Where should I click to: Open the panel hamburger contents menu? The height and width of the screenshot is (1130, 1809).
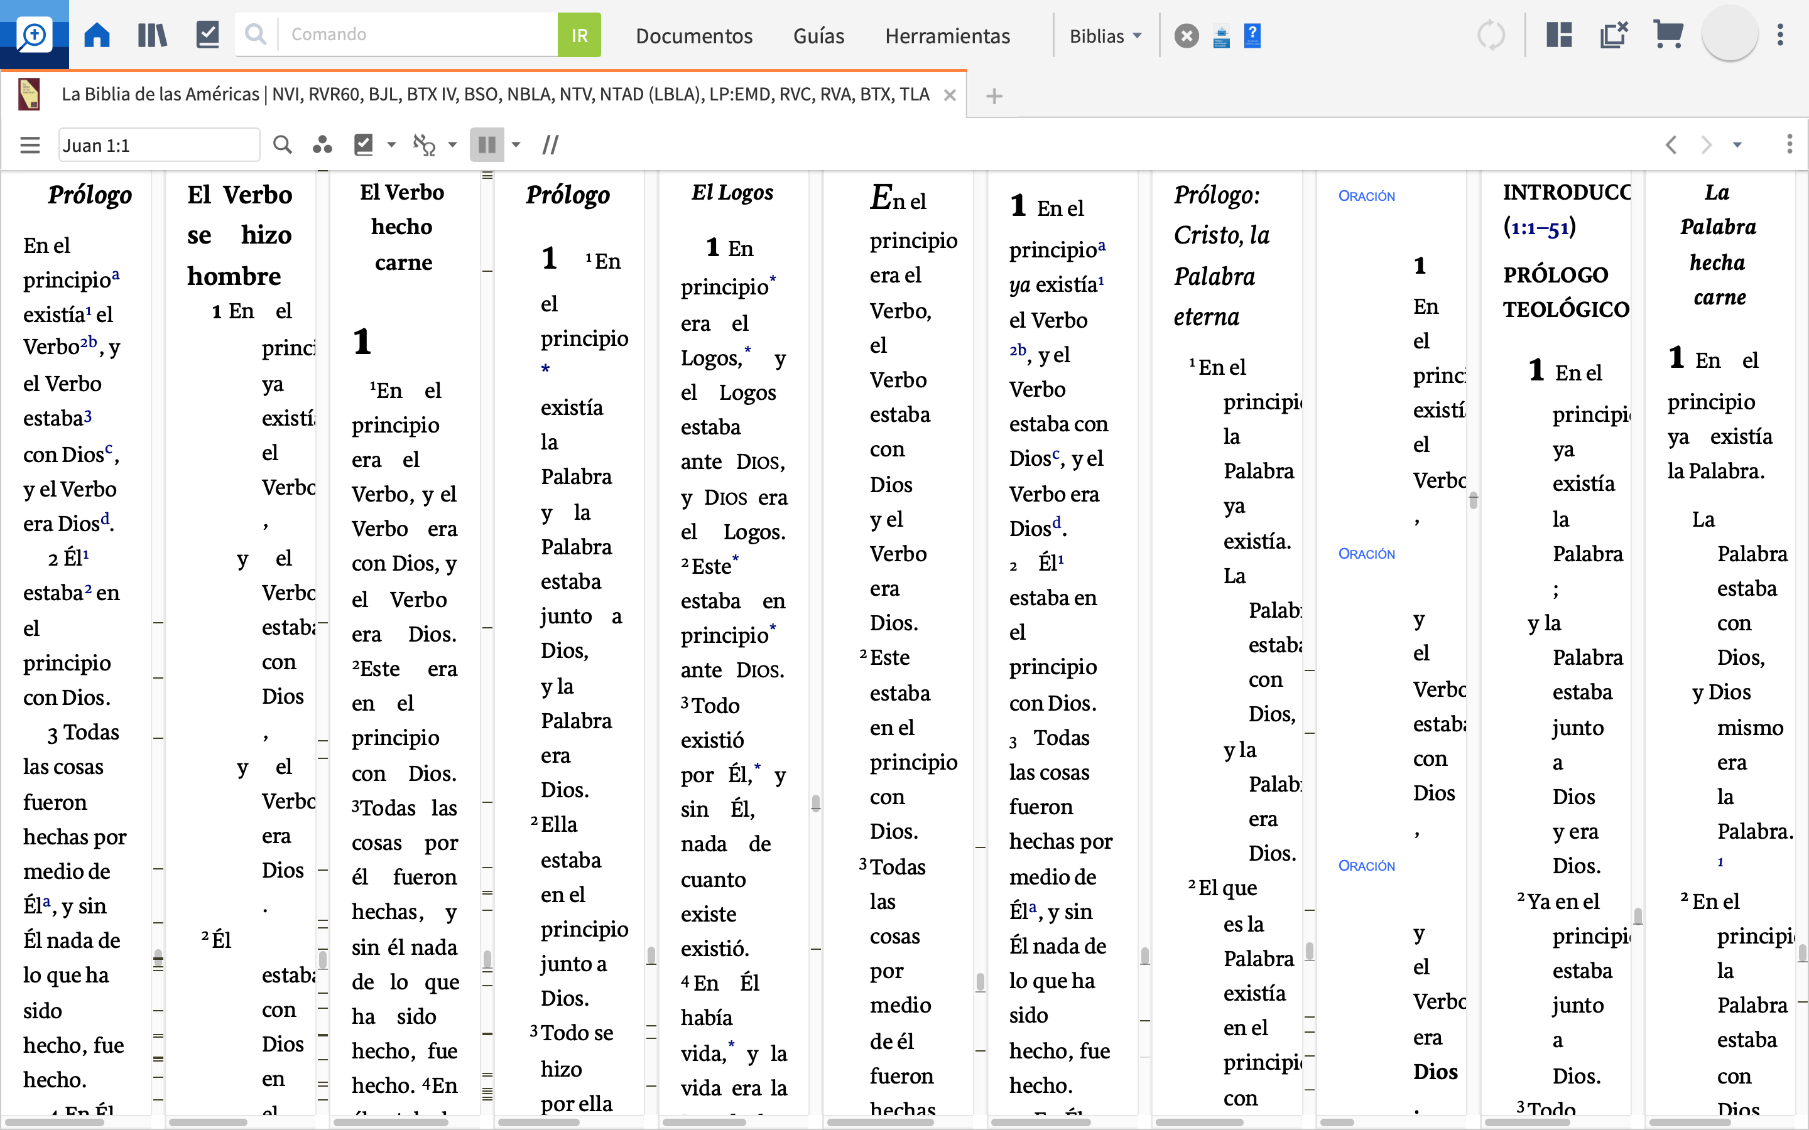(x=30, y=145)
